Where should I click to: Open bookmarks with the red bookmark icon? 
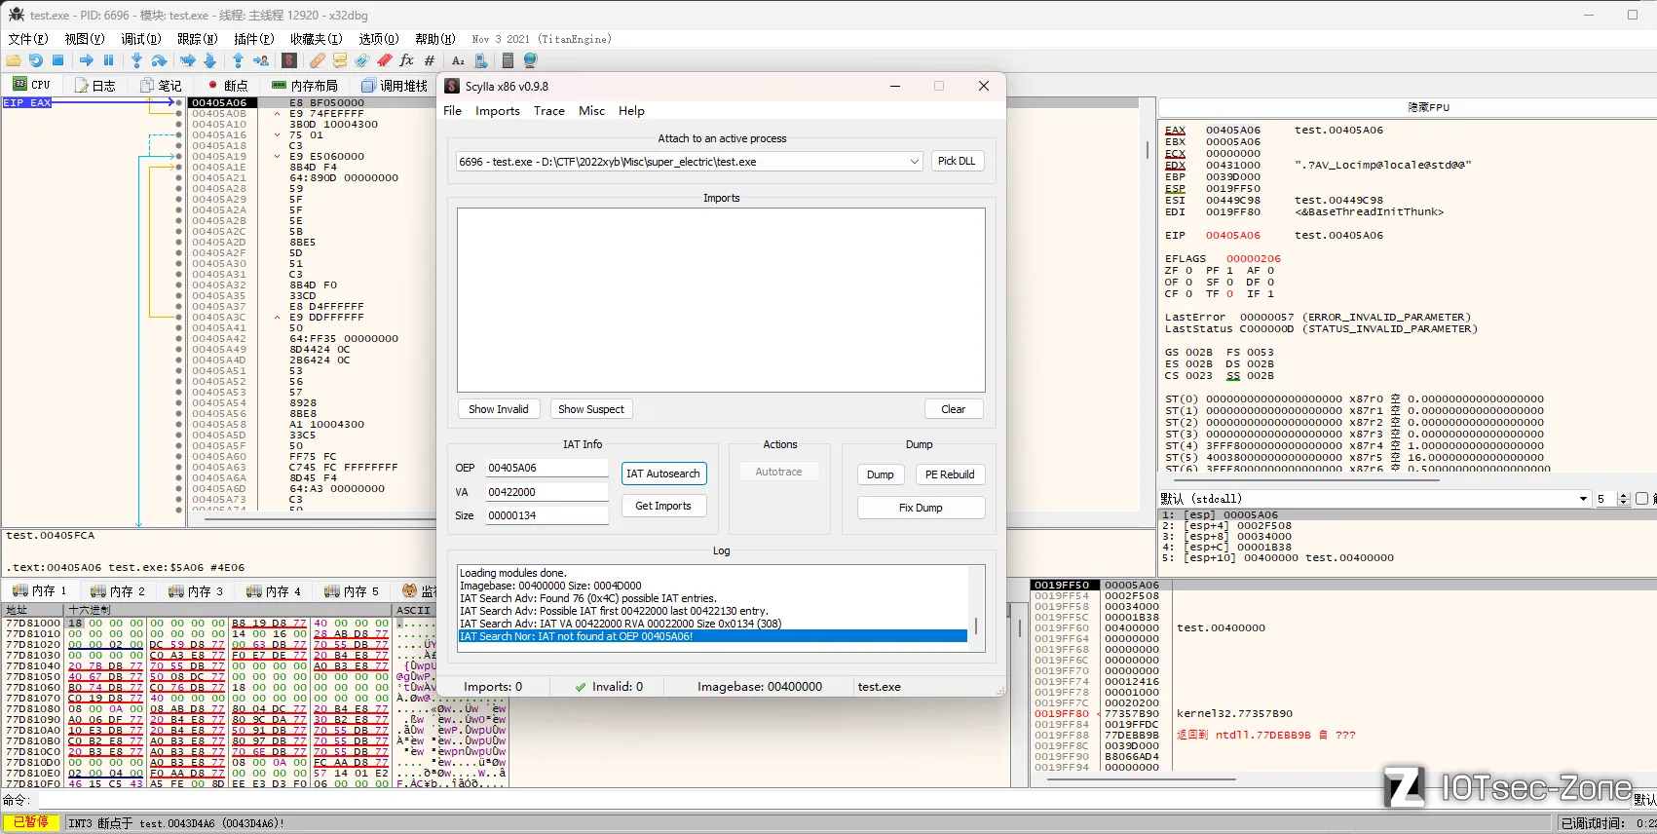385,60
